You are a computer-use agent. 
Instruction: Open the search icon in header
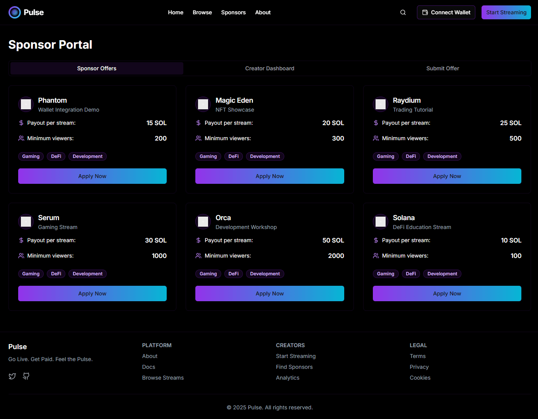click(x=403, y=12)
